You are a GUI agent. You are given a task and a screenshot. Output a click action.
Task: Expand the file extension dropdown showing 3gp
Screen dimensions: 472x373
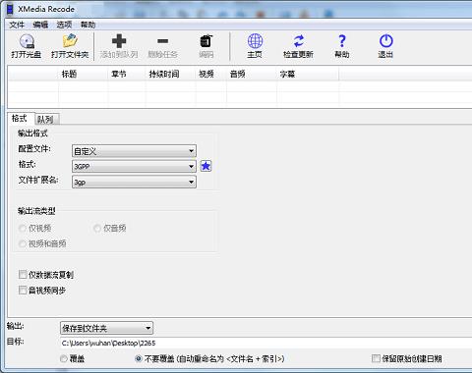pyautogui.click(x=134, y=182)
